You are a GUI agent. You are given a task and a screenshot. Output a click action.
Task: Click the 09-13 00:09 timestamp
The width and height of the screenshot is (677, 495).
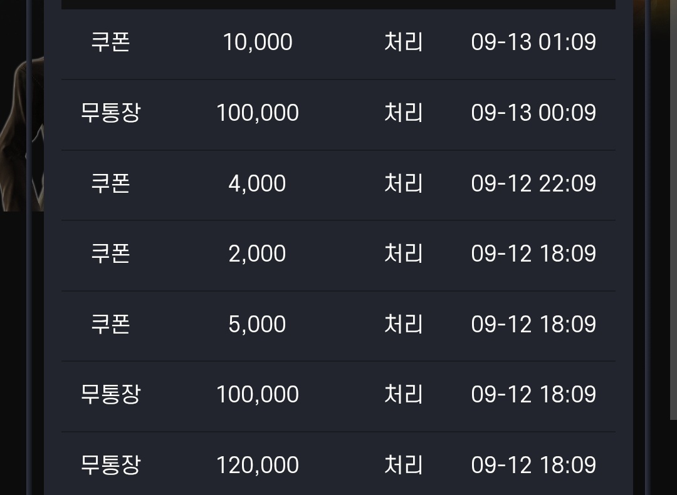pos(533,113)
